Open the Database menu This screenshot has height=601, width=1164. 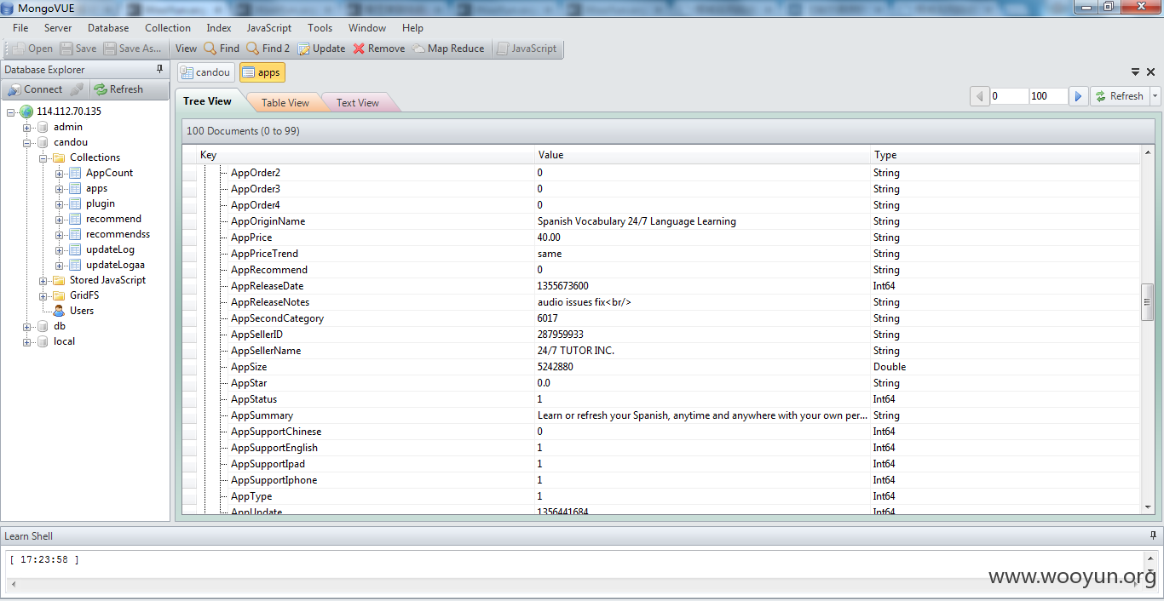pos(108,28)
